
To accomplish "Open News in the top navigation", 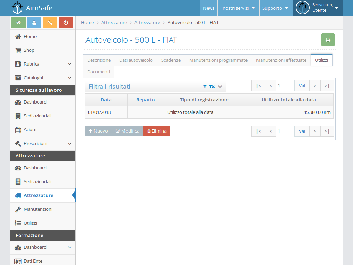I will click(209, 8).
